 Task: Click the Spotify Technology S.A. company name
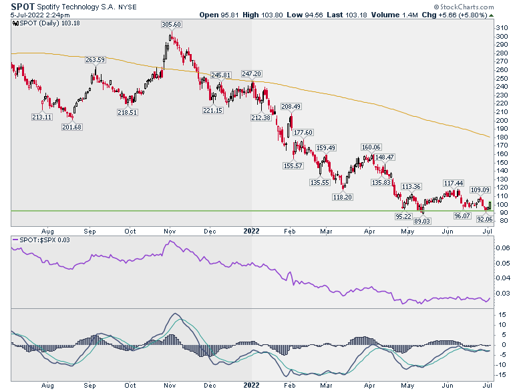76,7
